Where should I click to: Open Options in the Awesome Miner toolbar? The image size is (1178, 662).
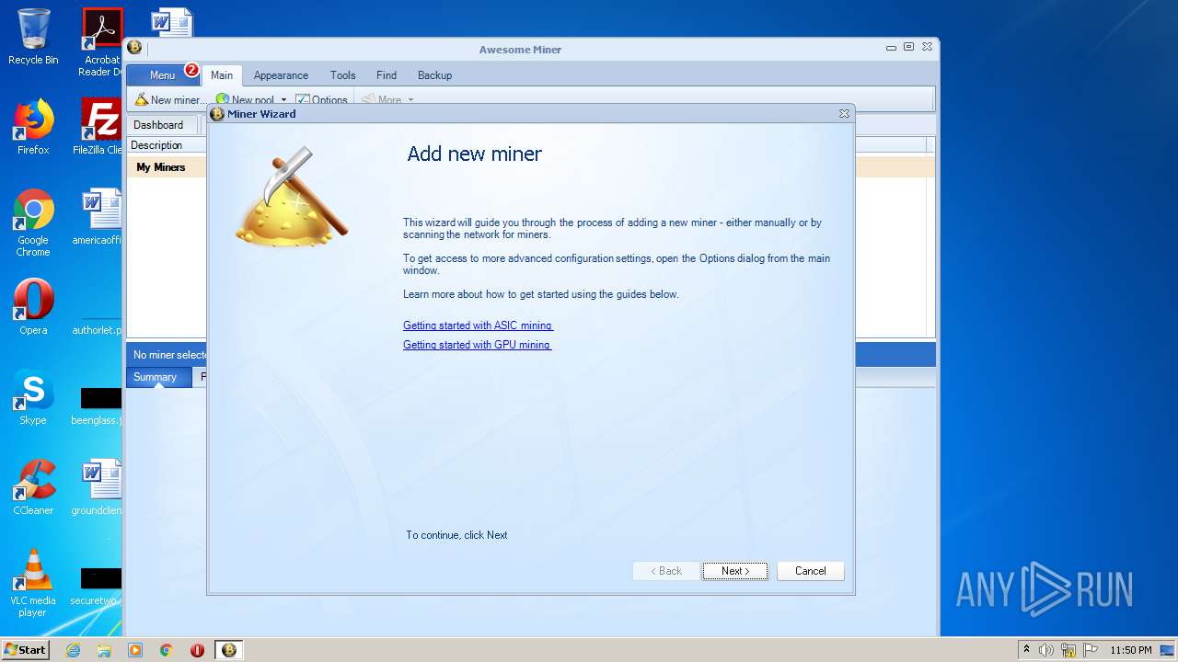coord(322,99)
